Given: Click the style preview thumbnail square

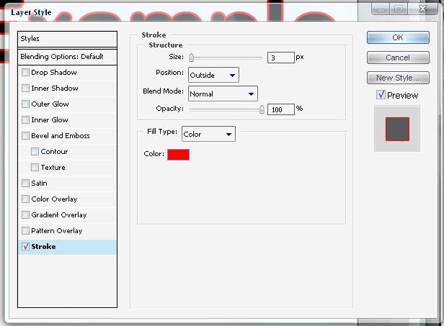Looking at the screenshot, I should pos(397,129).
